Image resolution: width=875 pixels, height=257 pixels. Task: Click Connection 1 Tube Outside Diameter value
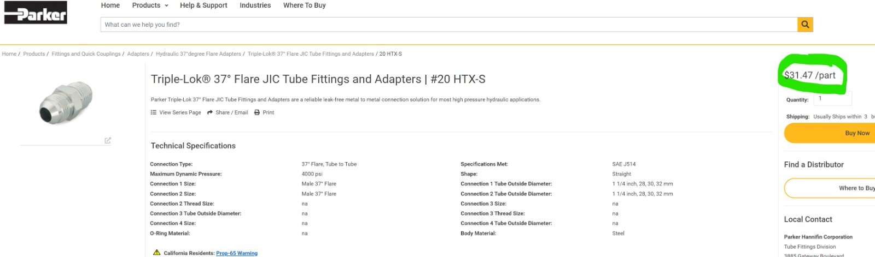click(643, 184)
